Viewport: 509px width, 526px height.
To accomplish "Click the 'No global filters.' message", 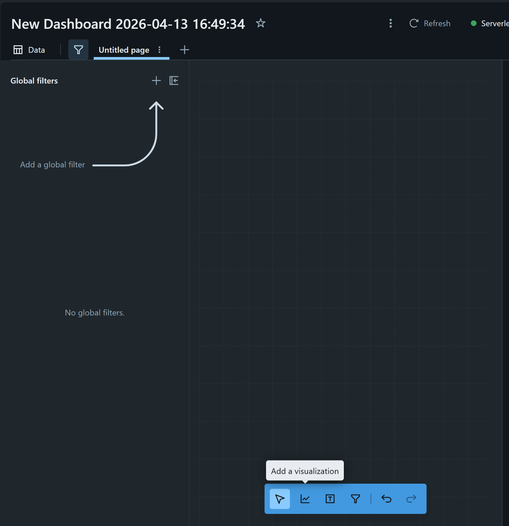I will click(95, 313).
